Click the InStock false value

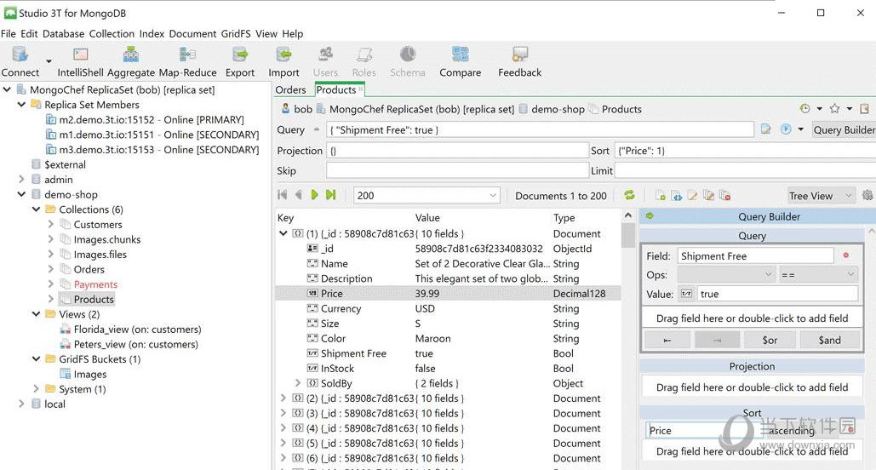click(x=425, y=369)
